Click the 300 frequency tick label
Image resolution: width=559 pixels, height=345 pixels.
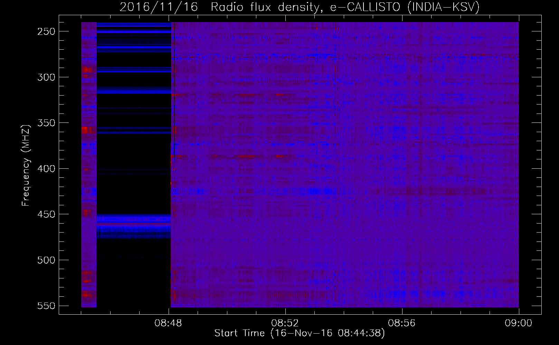(46, 77)
